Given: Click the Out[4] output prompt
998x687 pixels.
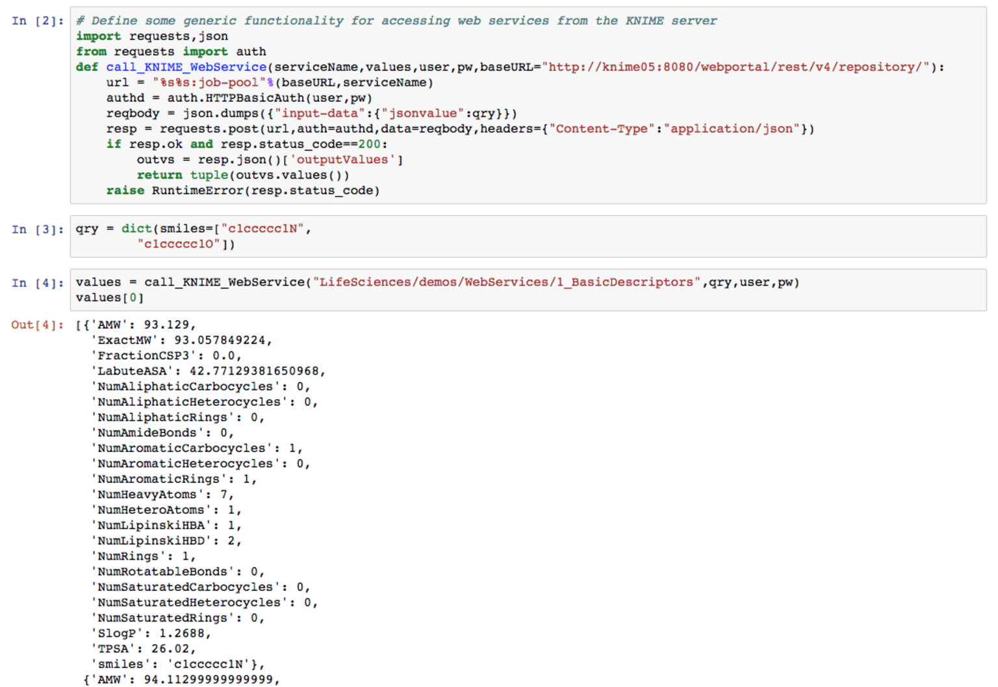Looking at the screenshot, I should [x=38, y=325].
